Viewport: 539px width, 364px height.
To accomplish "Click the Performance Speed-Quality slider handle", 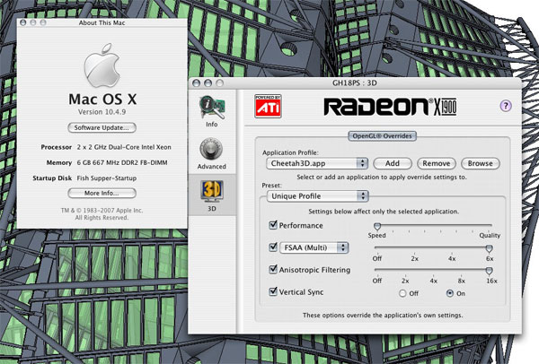I will [377, 226].
